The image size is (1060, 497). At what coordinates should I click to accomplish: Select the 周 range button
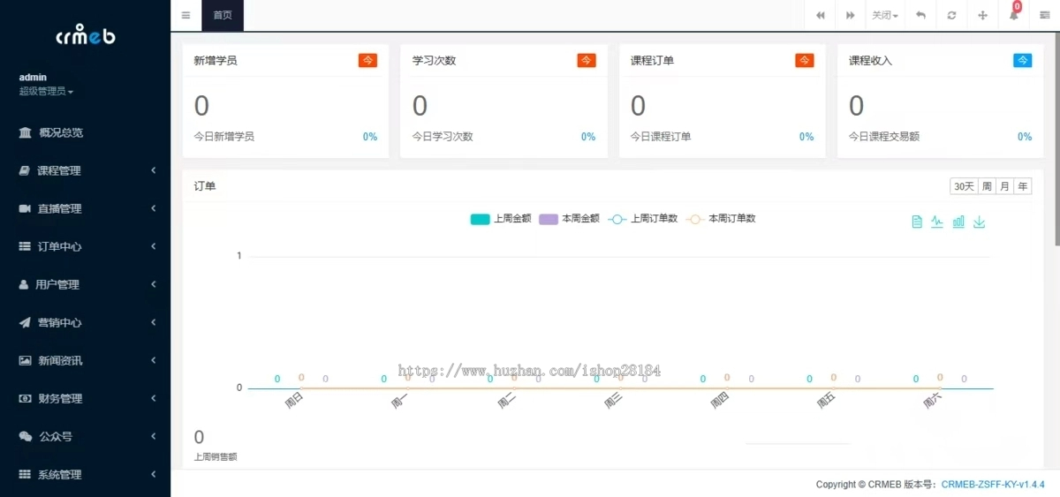(987, 186)
